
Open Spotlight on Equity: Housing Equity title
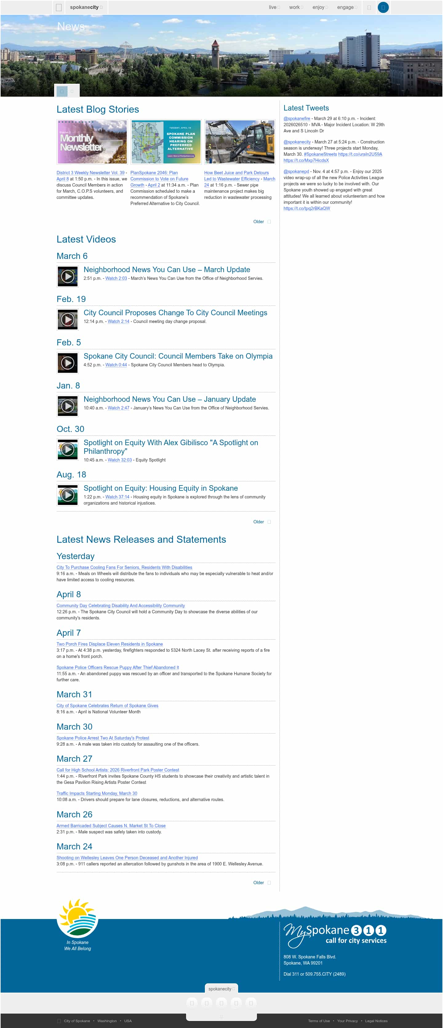point(161,488)
